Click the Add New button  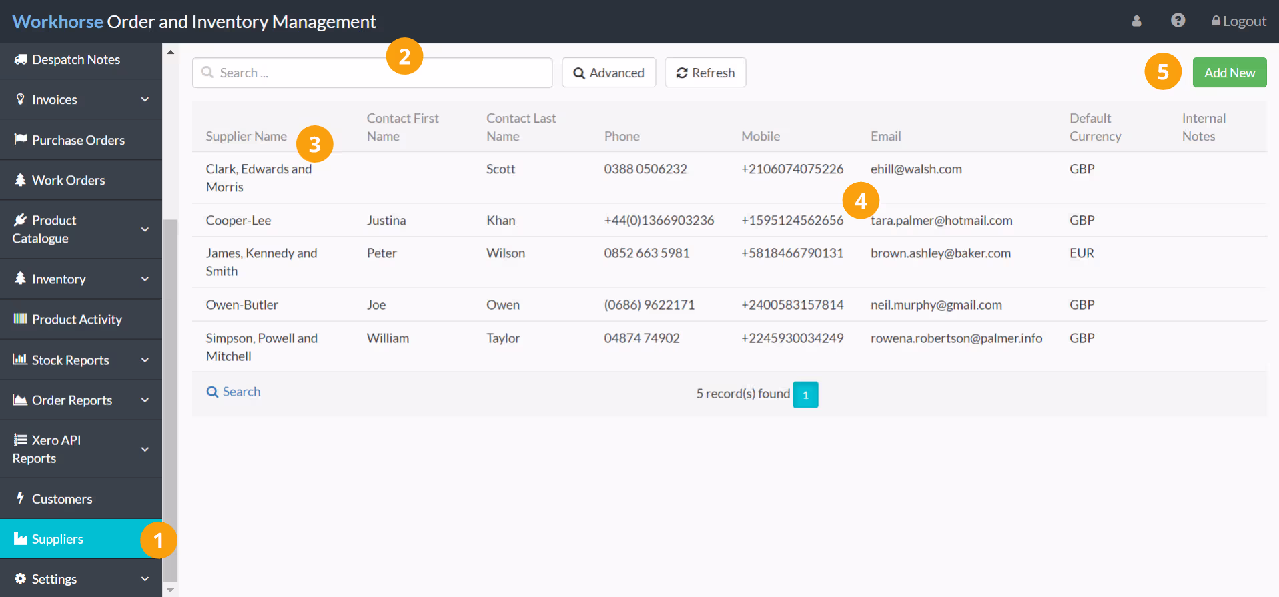click(1230, 73)
